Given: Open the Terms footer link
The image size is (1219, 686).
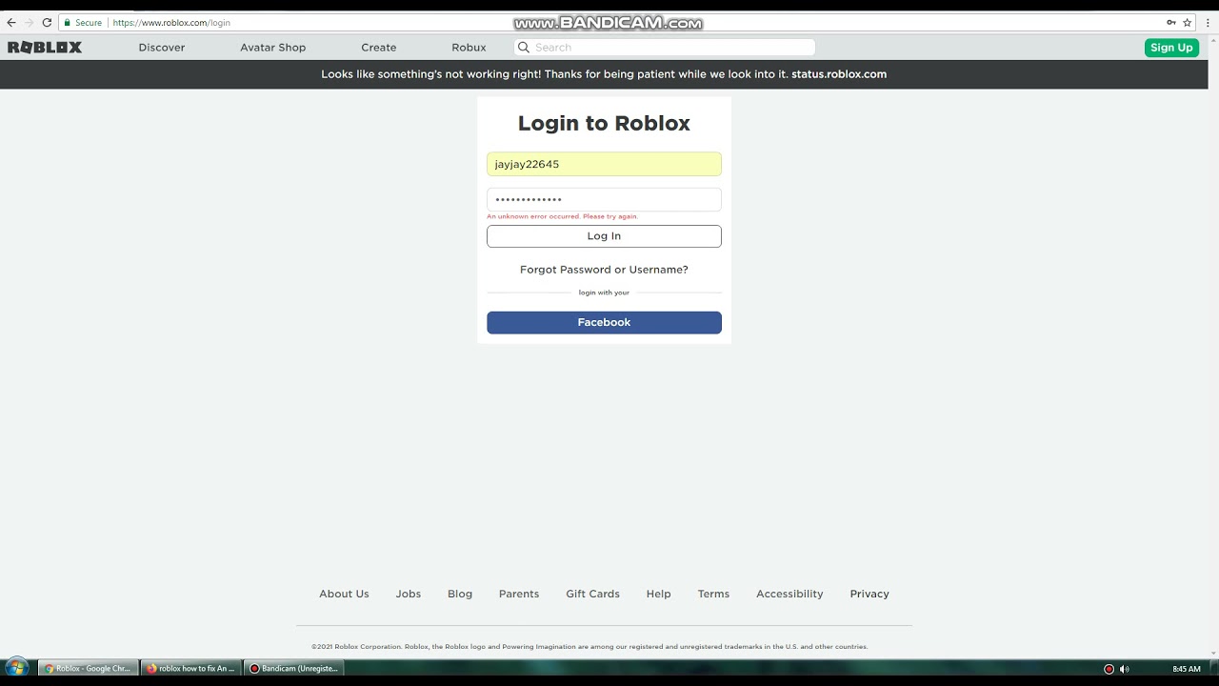Looking at the screenshot, I should (713, 594).
